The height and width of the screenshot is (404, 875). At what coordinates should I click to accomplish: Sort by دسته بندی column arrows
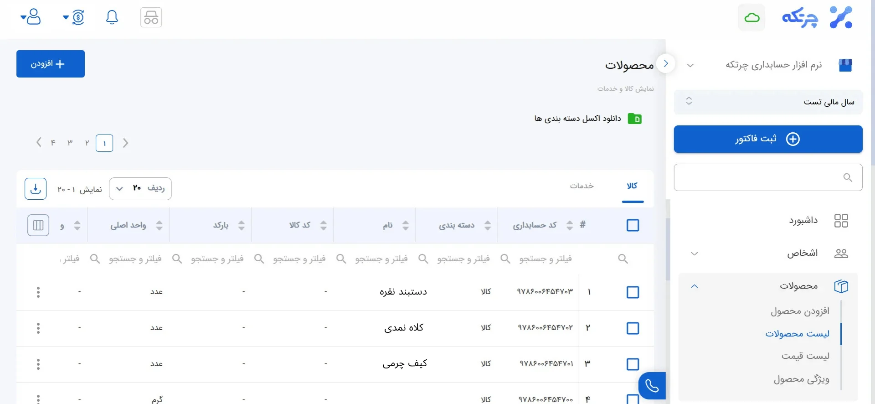pos(488,225)
